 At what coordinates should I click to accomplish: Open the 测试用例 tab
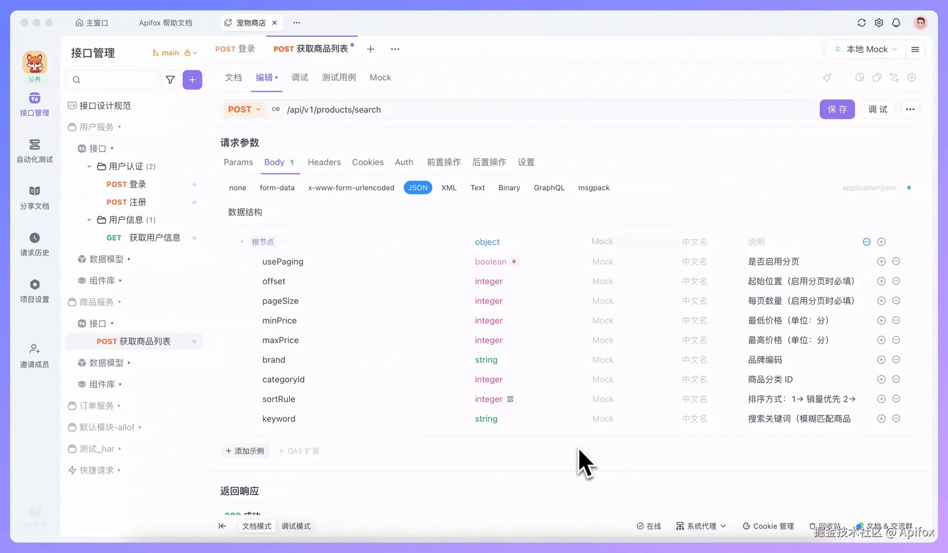(x=338, y=77)
